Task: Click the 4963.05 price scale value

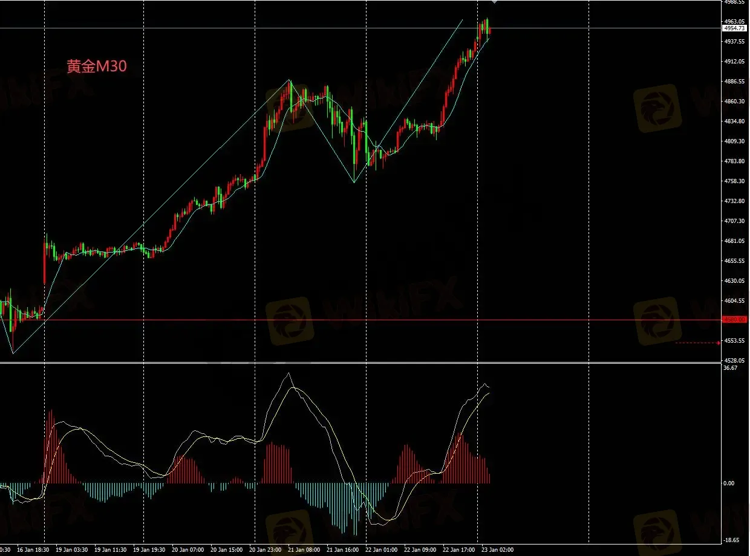Action: pos(735,21)
